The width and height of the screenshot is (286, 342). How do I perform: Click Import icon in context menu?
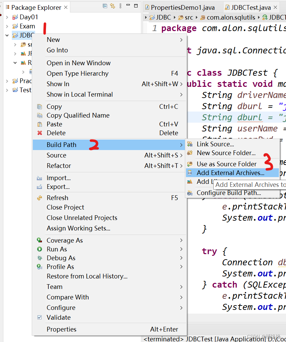pyautogui.click(x=40, y=178)
